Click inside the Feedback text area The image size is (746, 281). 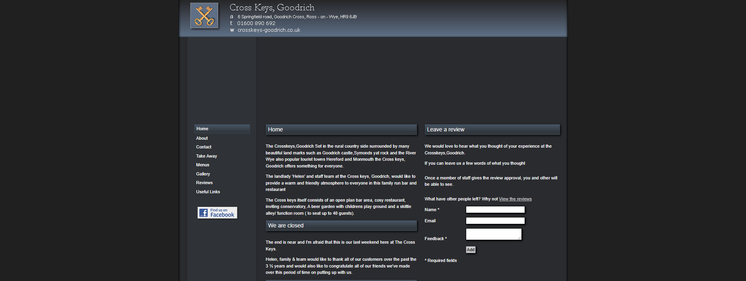(494, 234)
